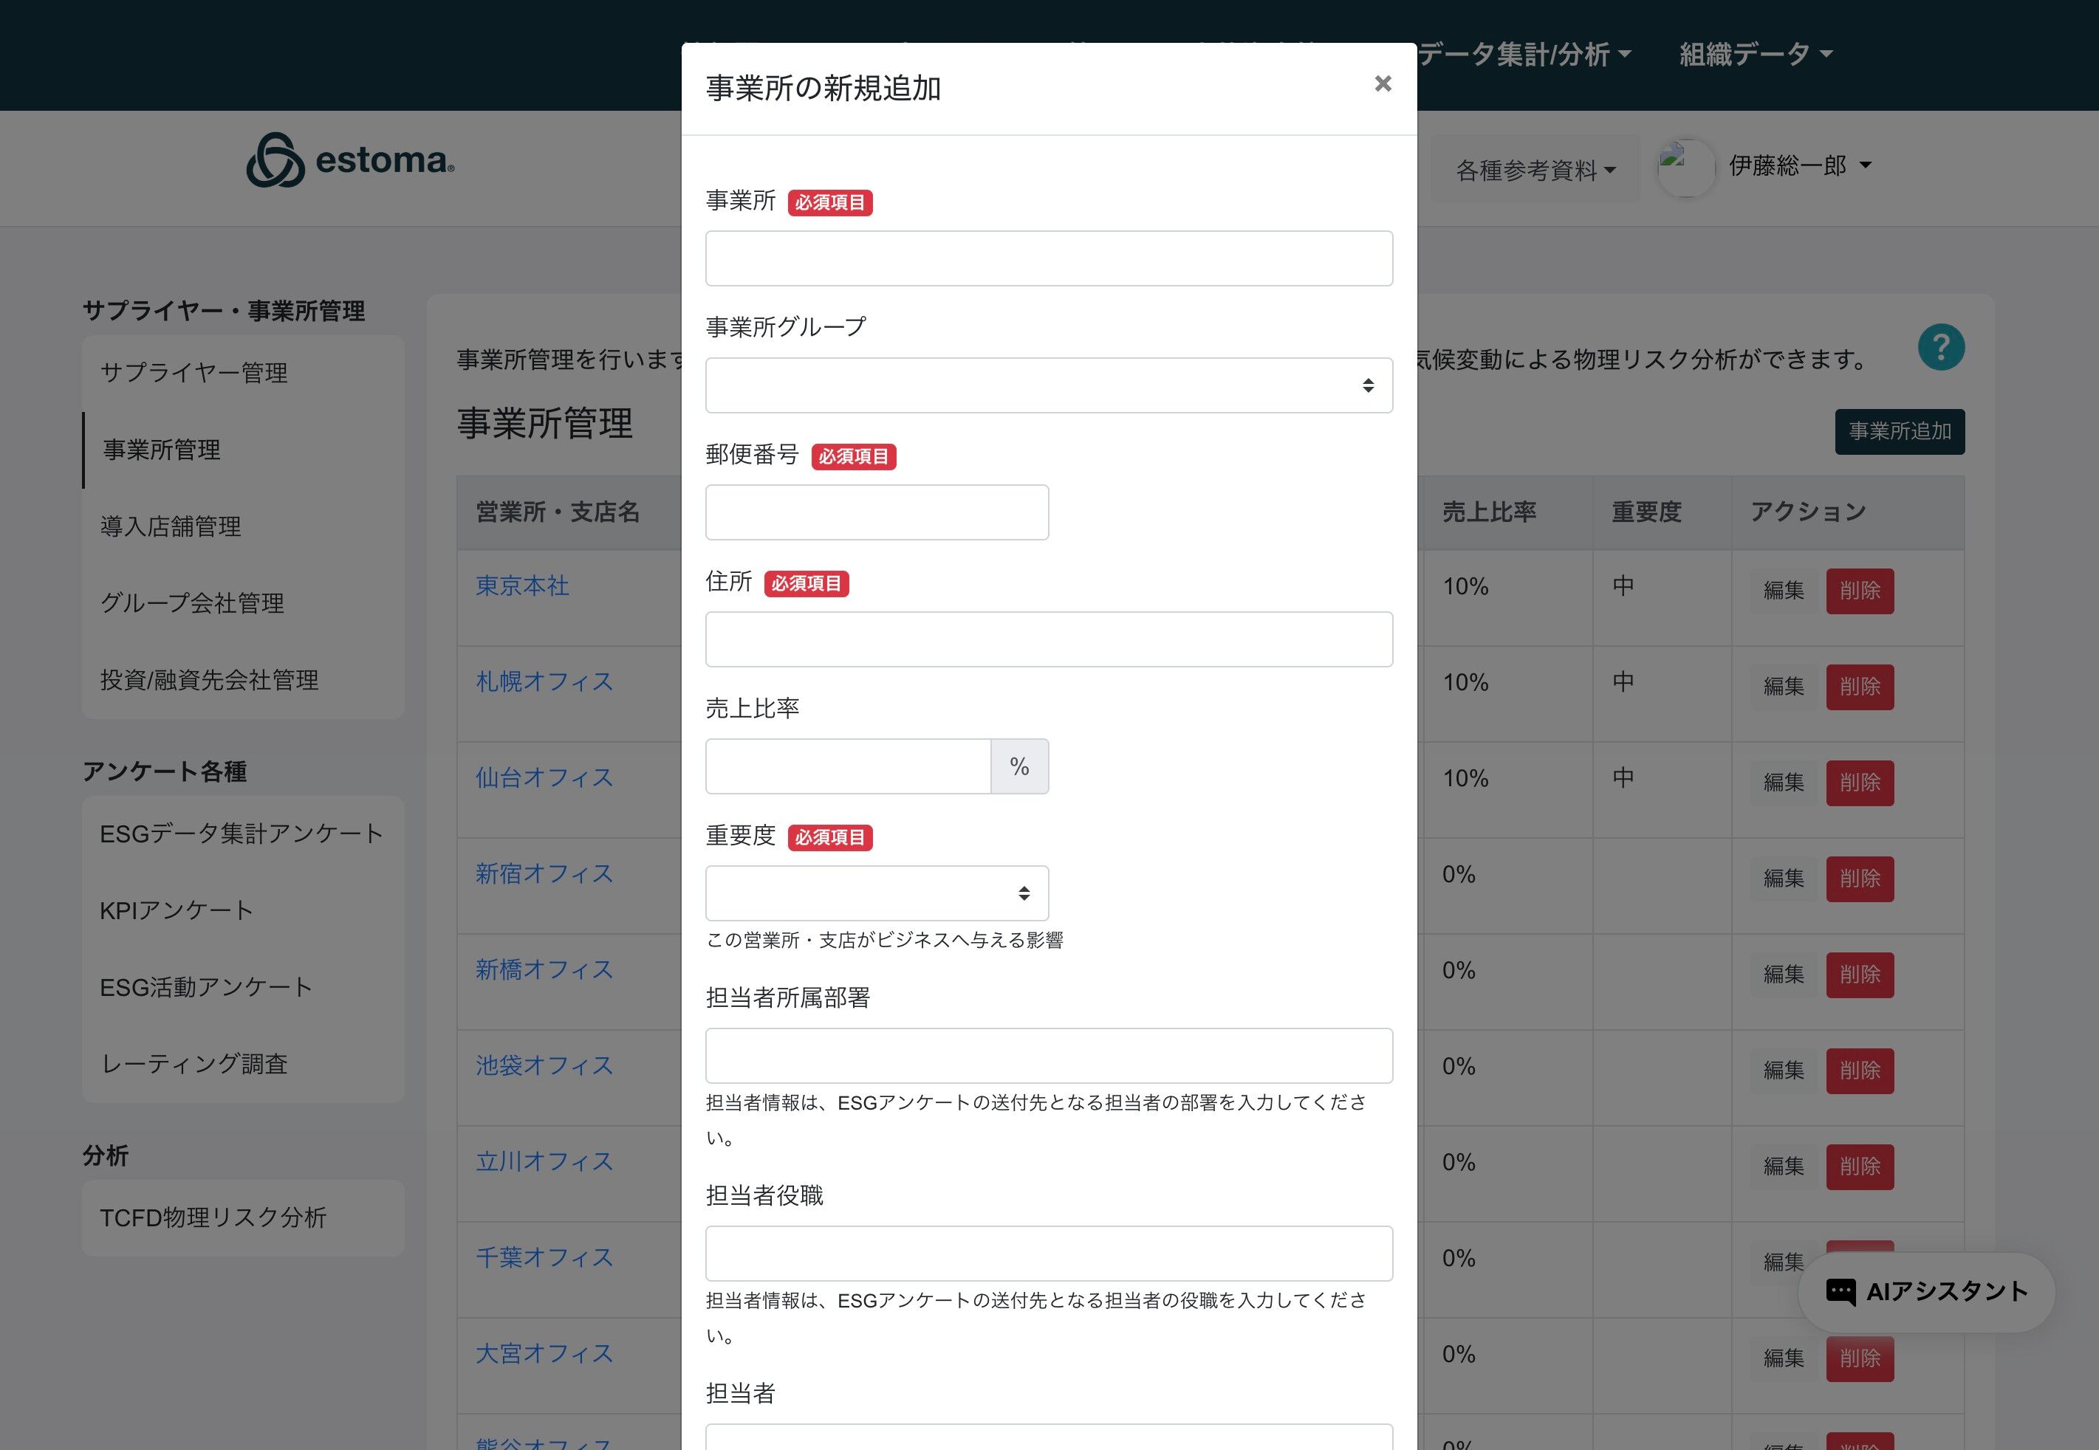2099x1450 pixels.
Task: Click the user avatar image
Action: (1685, 167)
